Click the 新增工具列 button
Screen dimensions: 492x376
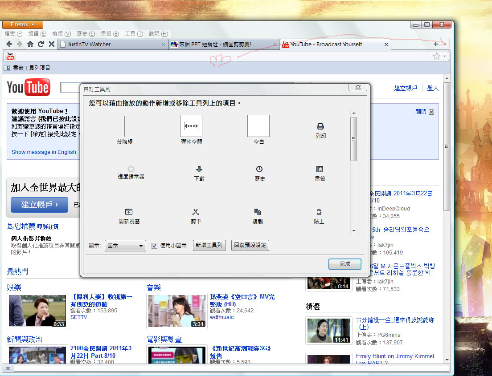(209, 245)
